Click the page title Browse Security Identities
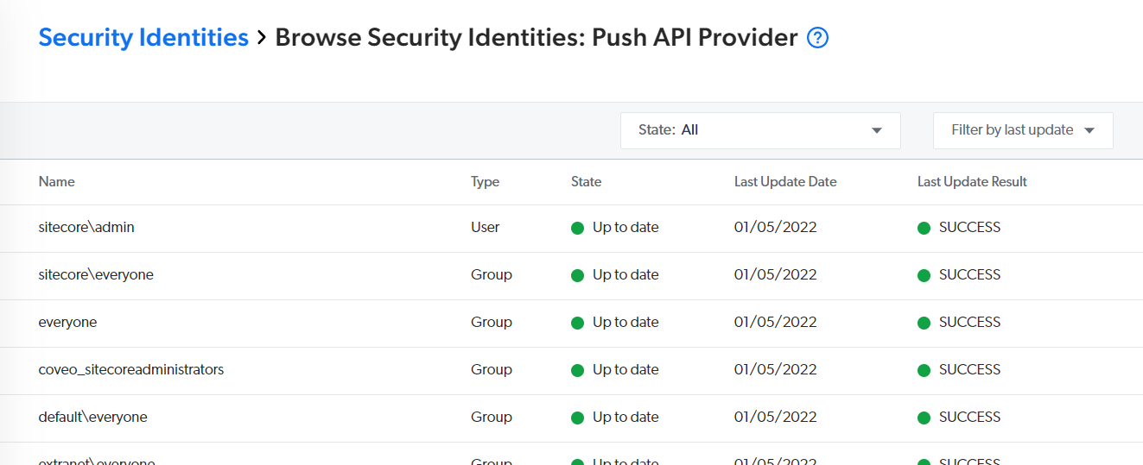 [x=536, y=38]
